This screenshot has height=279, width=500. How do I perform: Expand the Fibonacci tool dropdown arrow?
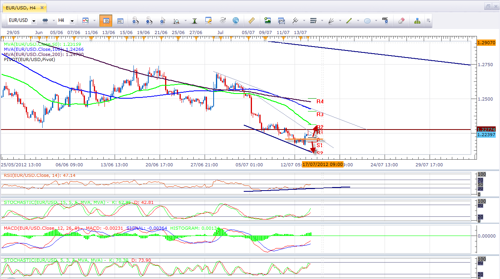point(321,21)
